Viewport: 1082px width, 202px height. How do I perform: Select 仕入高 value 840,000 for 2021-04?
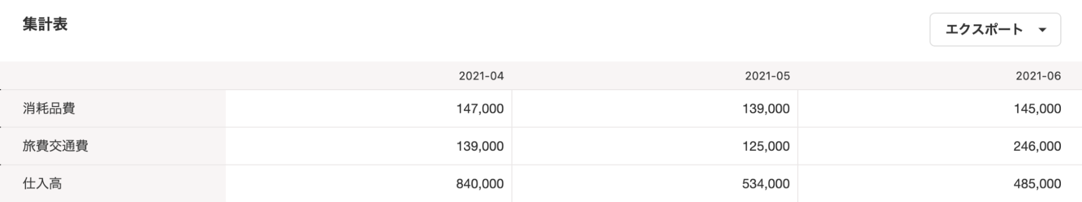480,184
